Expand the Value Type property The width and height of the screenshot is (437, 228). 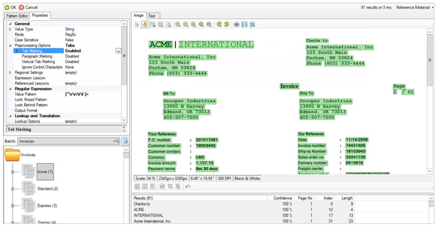[10, 29]
